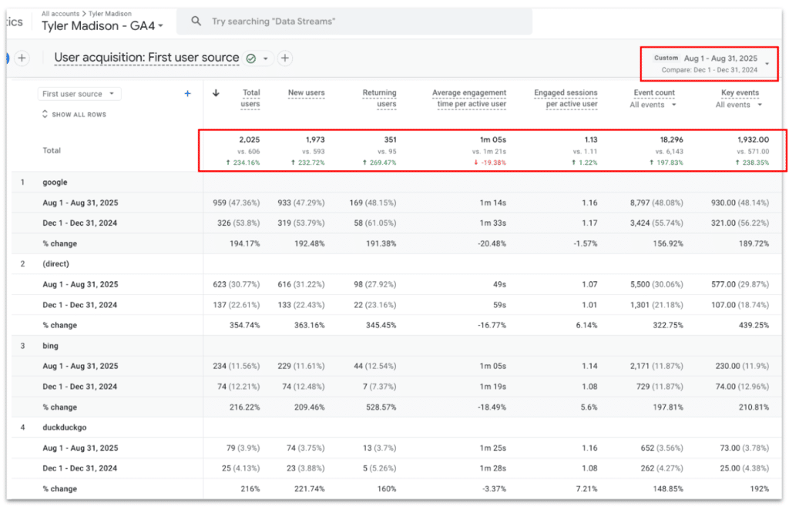
Task: Click the search magnifier icon
Action: tap(196, 22)
